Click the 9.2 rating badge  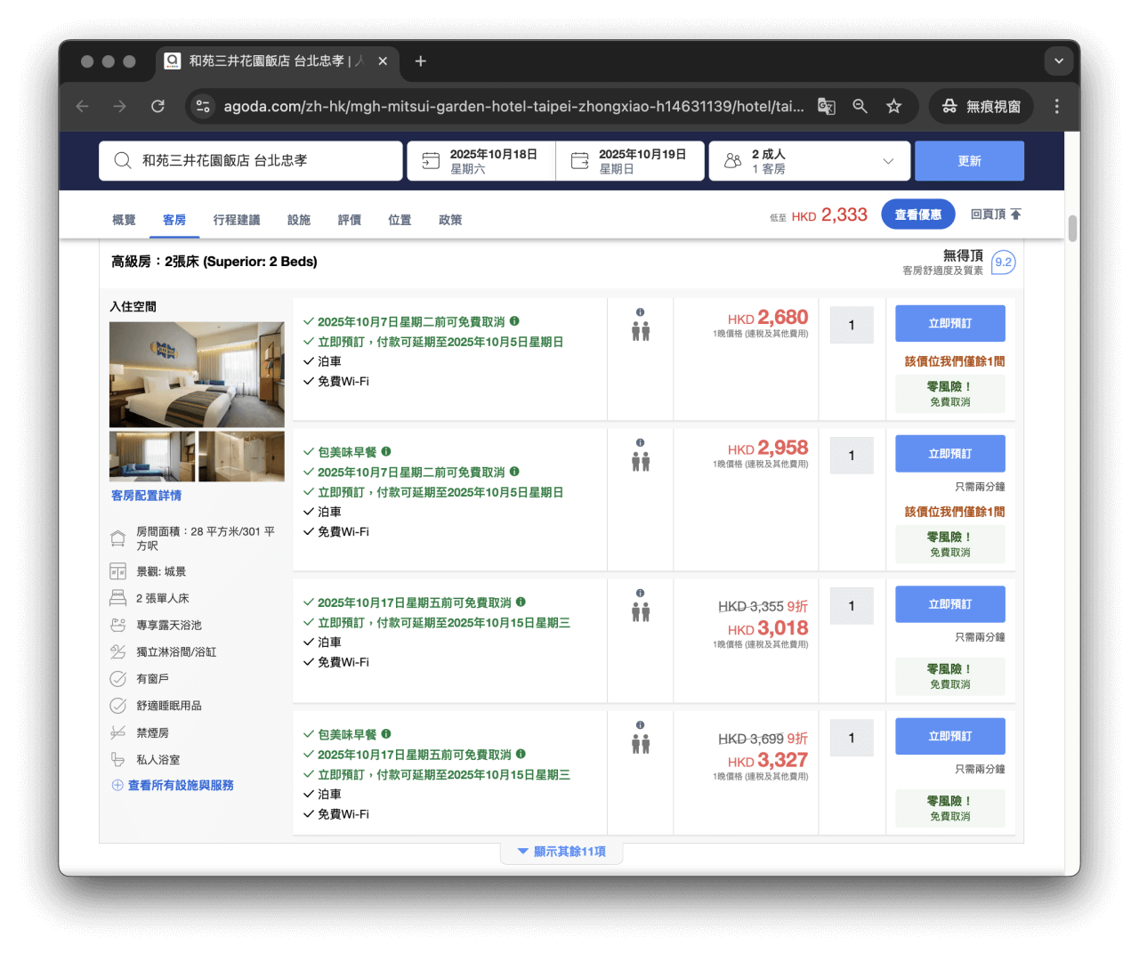coord(1002,262)
